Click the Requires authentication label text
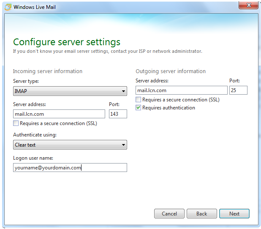The width and height of the screenshot is (261, 229). 169,108
